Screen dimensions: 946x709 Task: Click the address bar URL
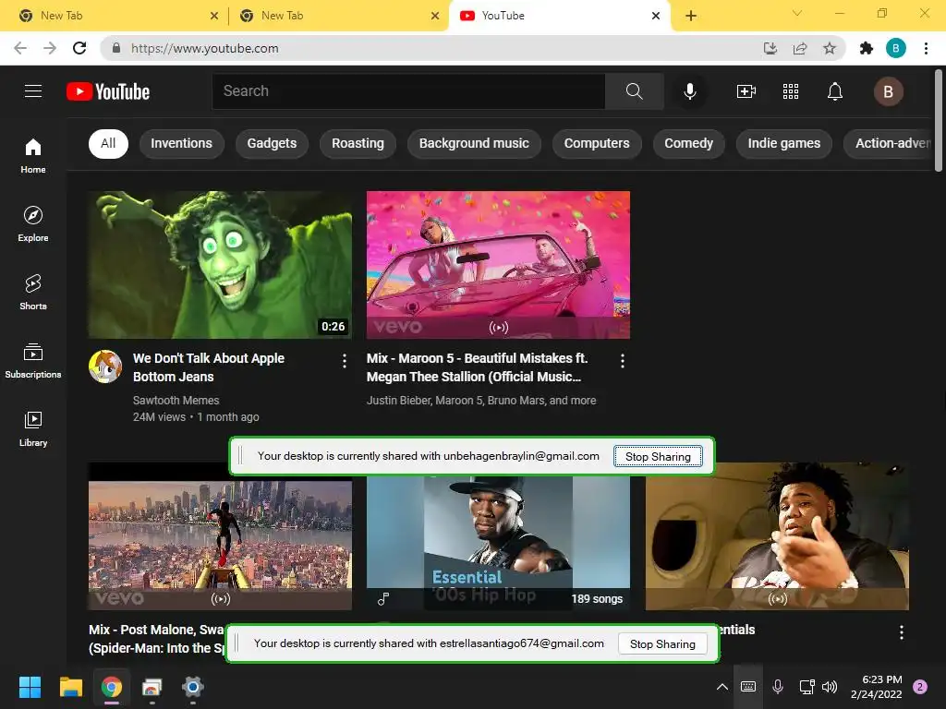205,48
